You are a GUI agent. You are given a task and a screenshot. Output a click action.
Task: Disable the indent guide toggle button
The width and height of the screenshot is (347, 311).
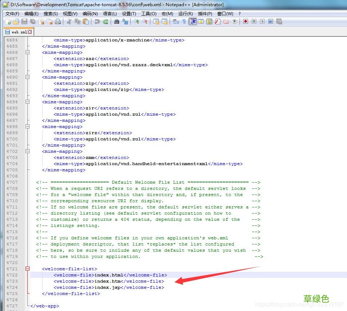click(193, 22)
